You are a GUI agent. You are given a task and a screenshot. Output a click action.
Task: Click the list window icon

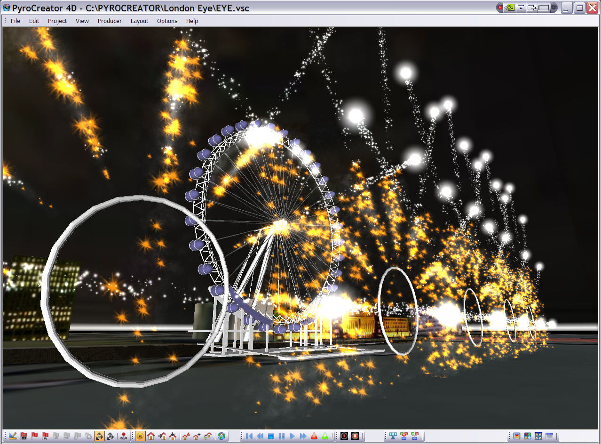click(x=549, y=436)
